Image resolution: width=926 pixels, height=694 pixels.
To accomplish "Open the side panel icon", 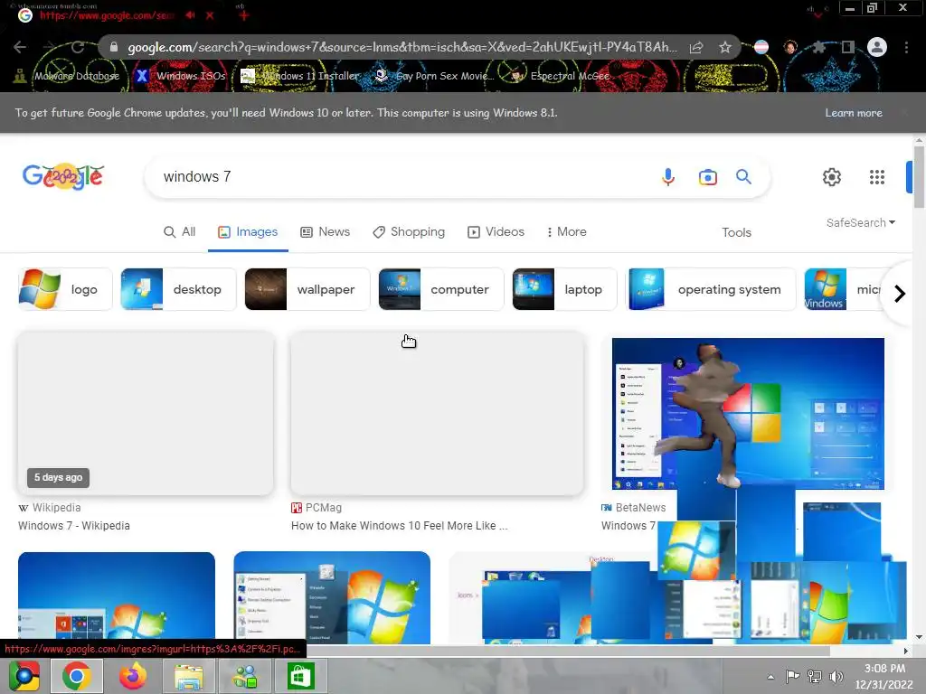I will (x=848, y=47).
